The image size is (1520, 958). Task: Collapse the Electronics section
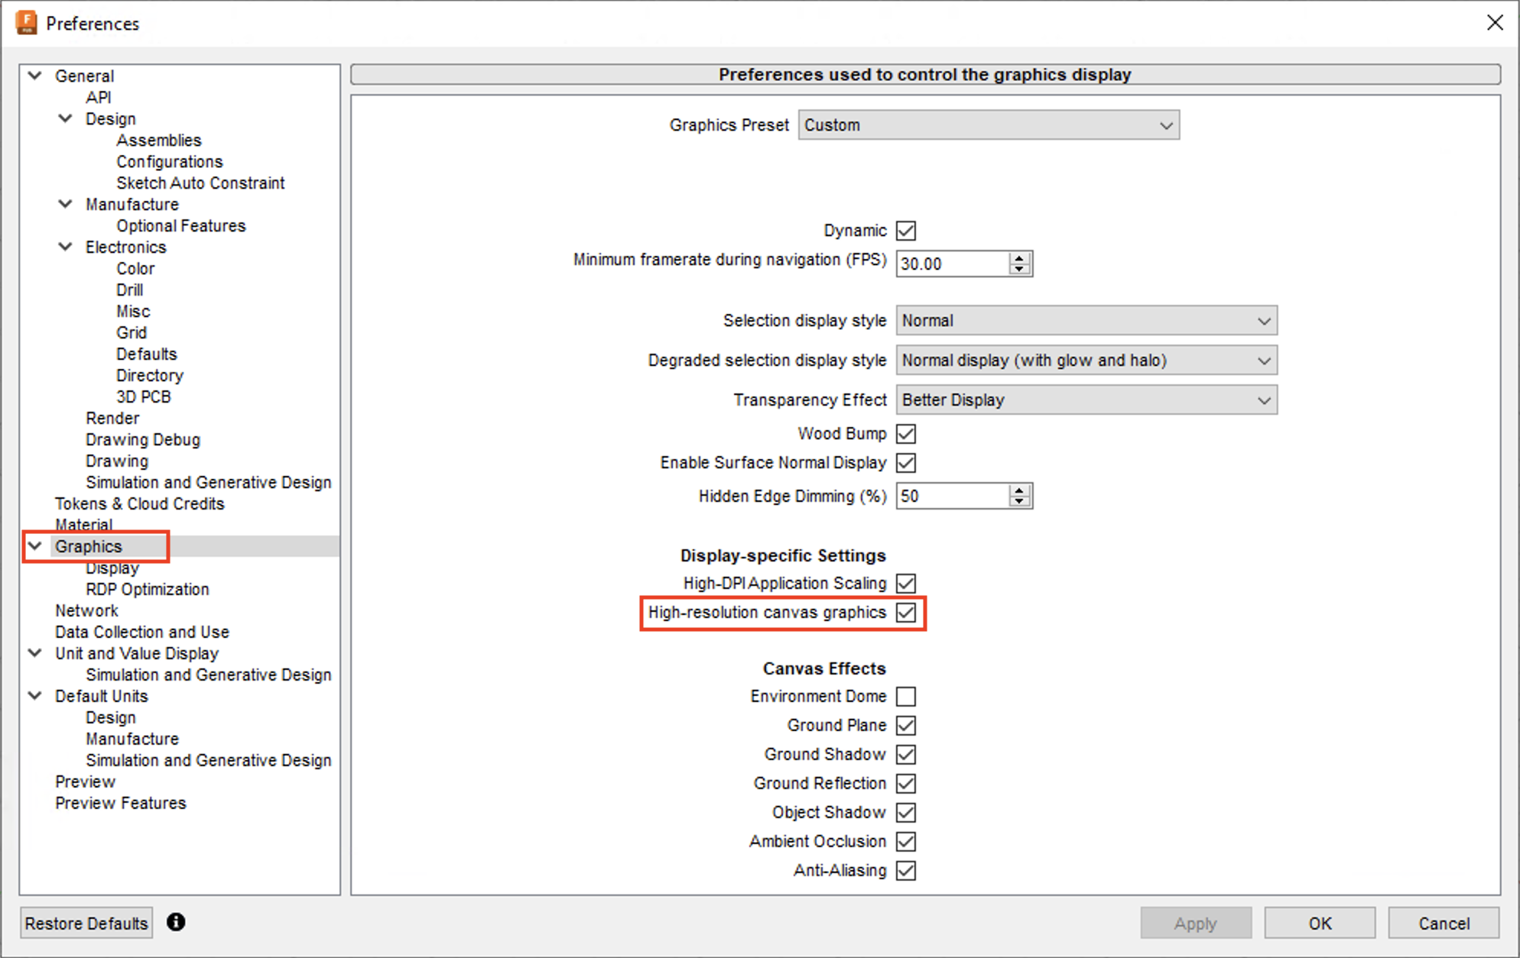[x=65, y=247]
